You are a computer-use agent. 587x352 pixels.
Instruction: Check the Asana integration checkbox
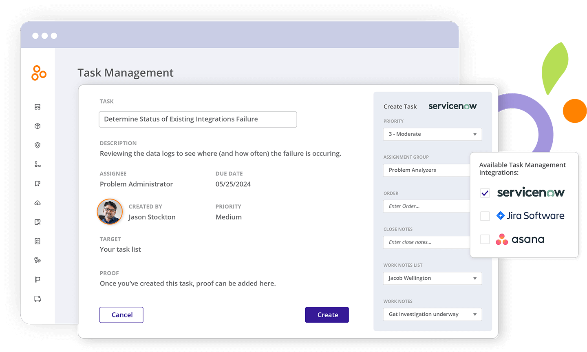click(485, 239)
